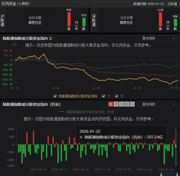Click the 深股通 red 涨 bar showing 1102
Image resolution: width=180 pixels, height=176 pixels.
click(x=160, y=19)
